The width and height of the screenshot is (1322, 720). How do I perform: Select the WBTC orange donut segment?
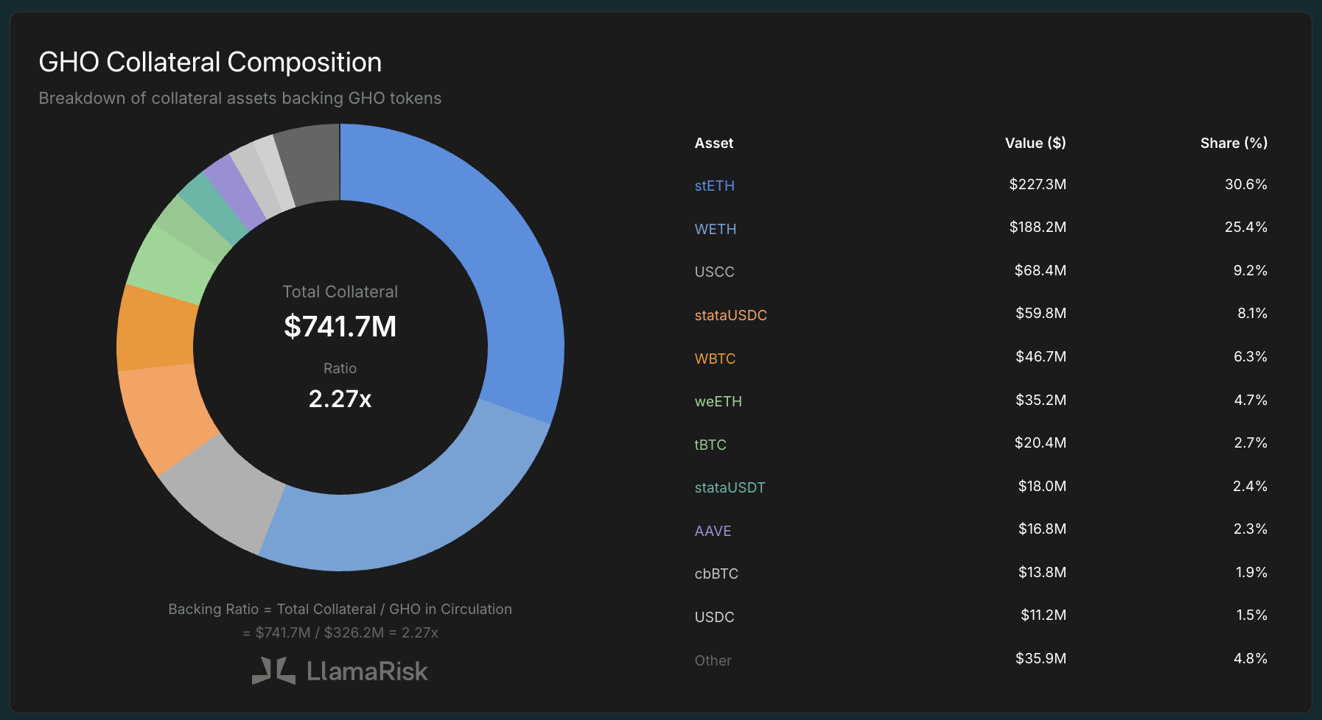[x=155, y=328]
